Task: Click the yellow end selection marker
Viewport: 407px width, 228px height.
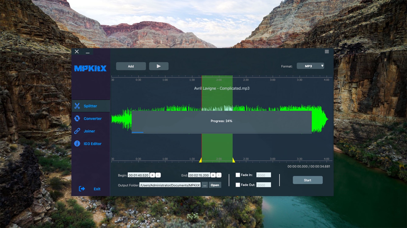Action: point(234,160)
